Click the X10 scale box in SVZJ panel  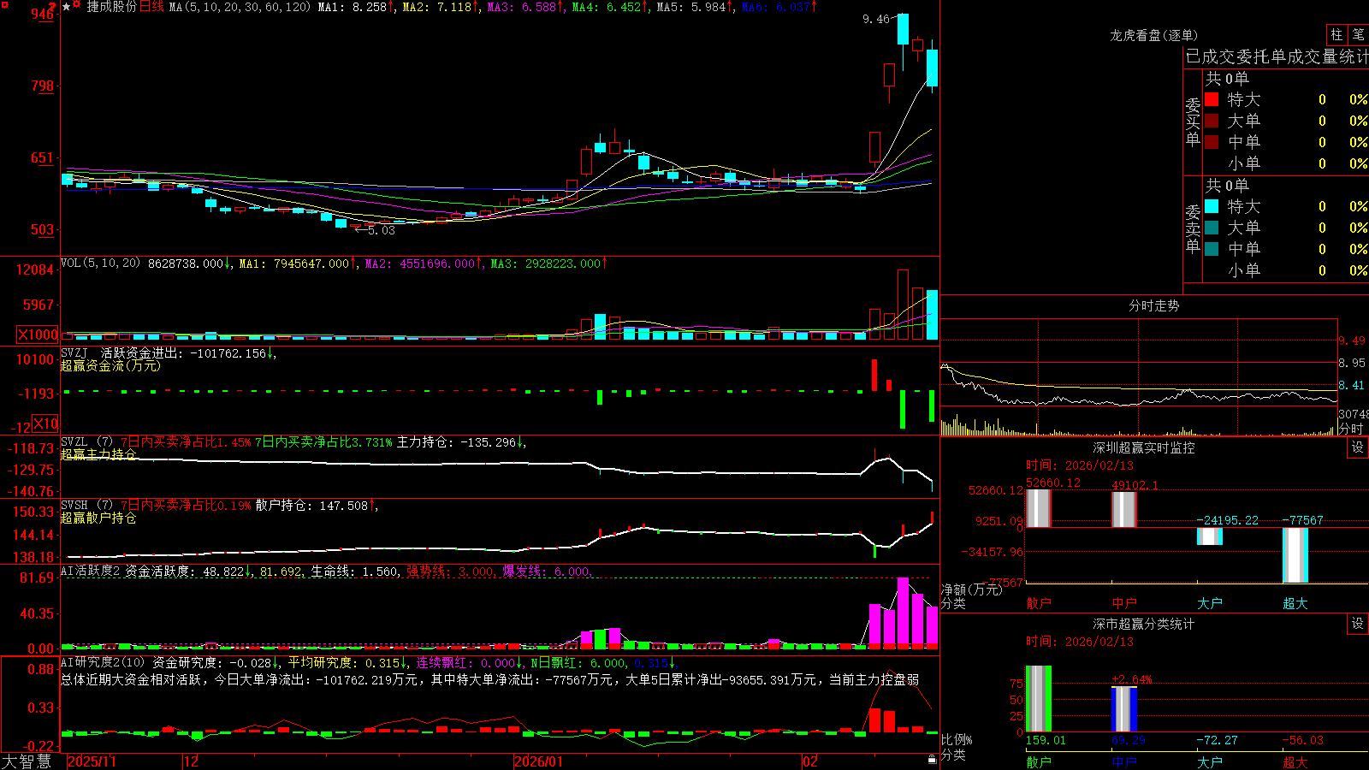tap(45, 423)
